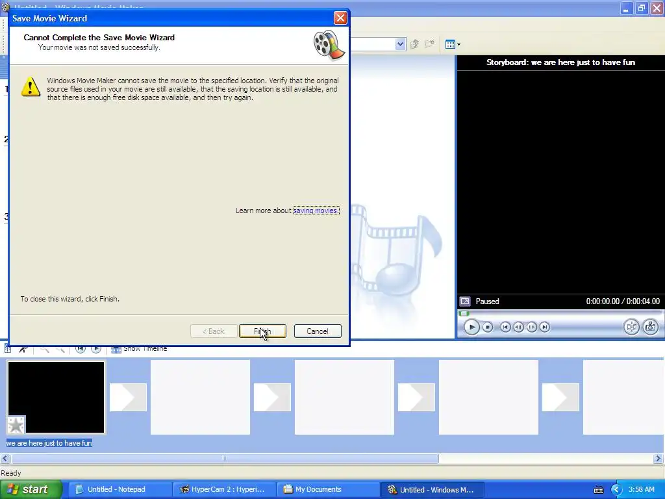
Task: Play the storyboard in the preview monitor
Action: (x=471, y=327)
